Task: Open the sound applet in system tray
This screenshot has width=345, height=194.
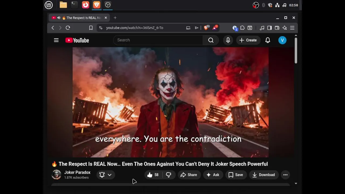Action: coord(284,5)
